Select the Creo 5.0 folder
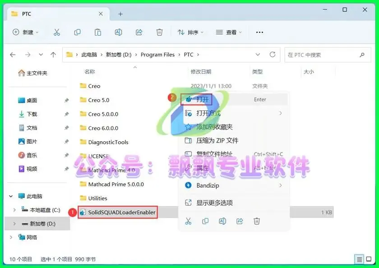 94,100
